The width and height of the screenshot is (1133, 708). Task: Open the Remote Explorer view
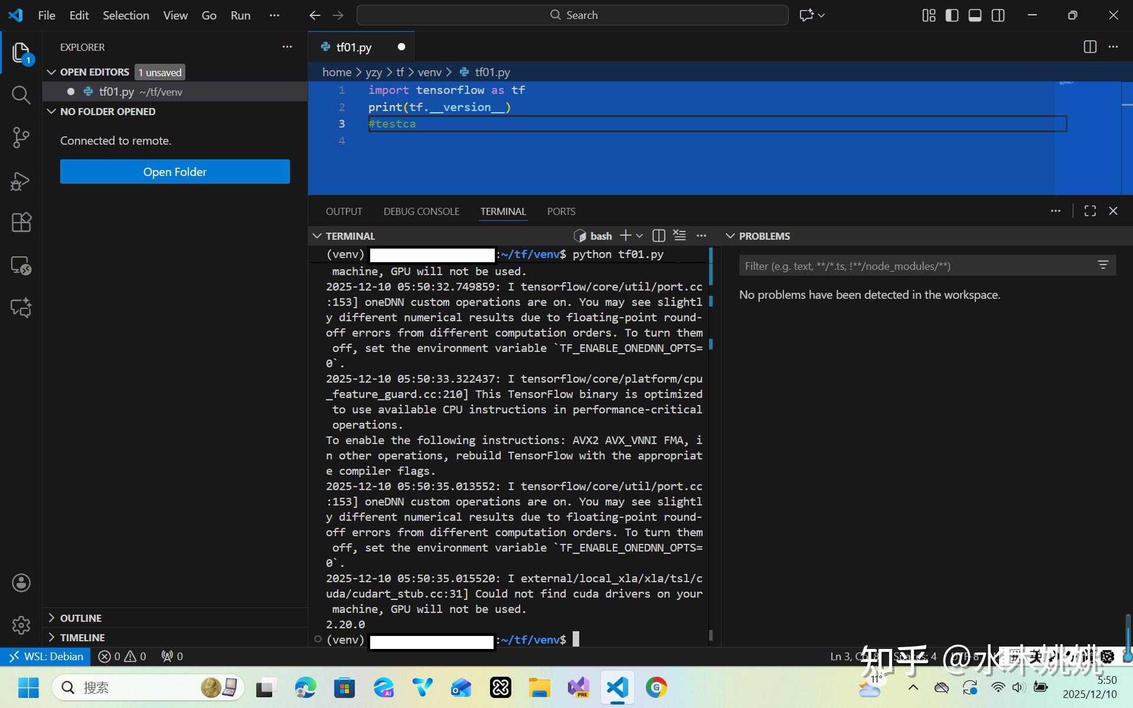coord(21,266)
